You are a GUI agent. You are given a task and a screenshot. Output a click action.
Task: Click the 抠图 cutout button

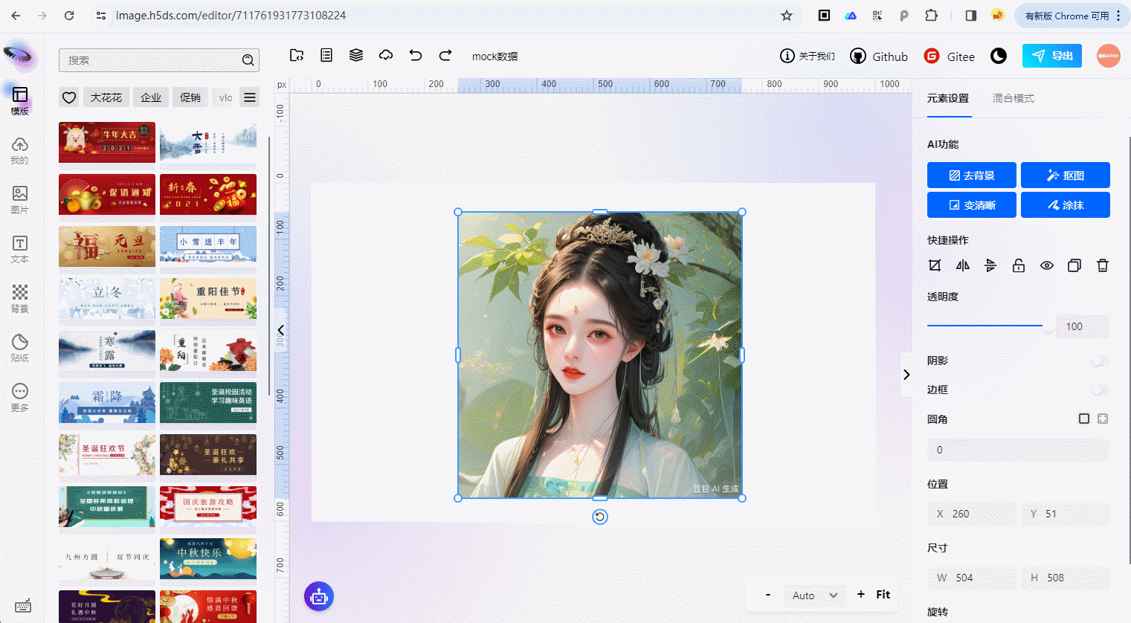tap(1066, 175)
